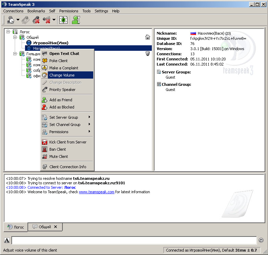Screen dimensions: 268x255
Task: Open www.teamspeak.com link in chat log
Action: (97, 192)
